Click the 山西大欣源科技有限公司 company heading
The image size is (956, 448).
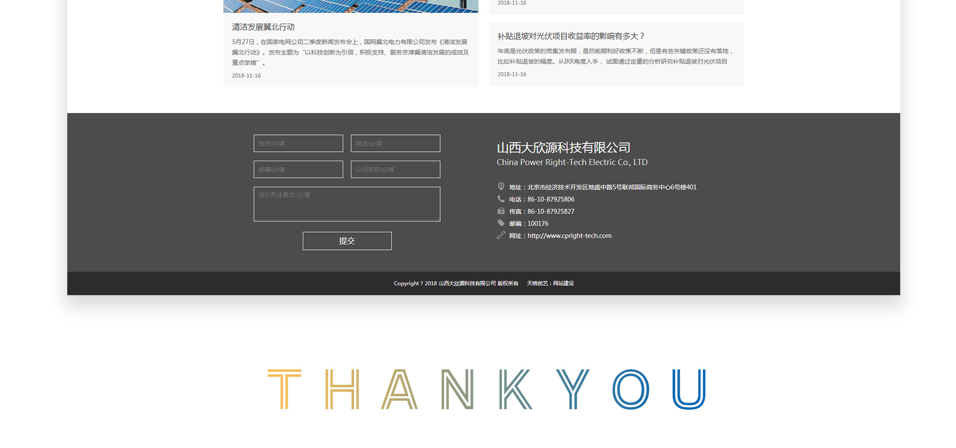[563, 148]
